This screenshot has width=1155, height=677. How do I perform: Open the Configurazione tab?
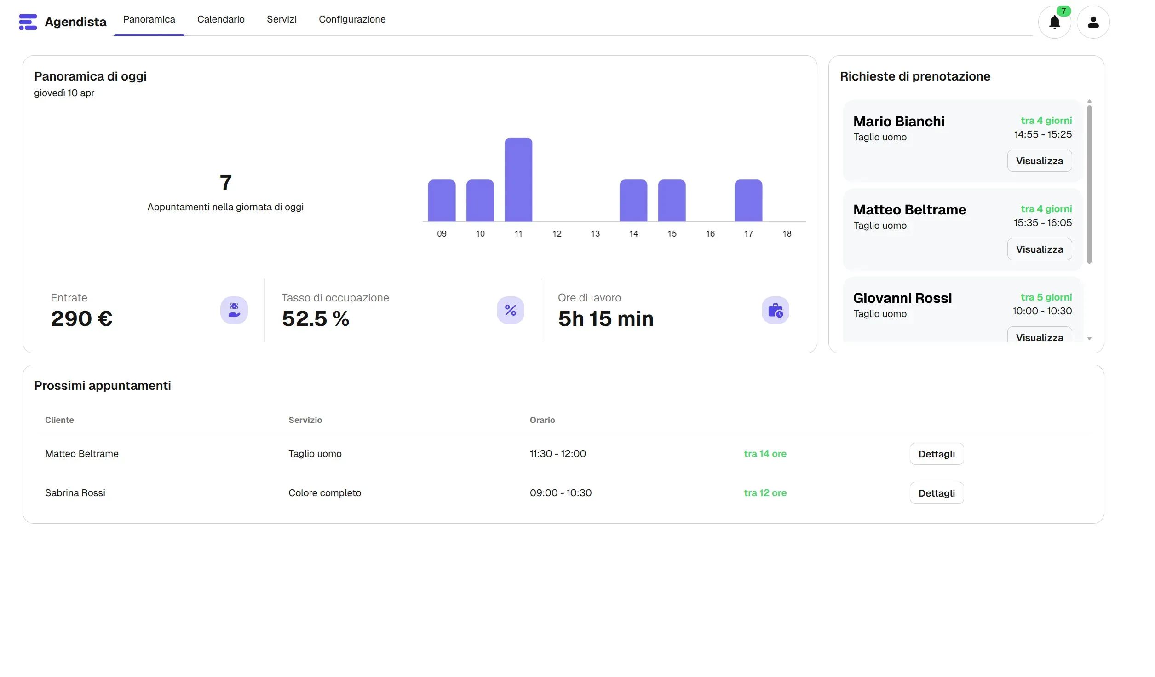coord(352,19)
